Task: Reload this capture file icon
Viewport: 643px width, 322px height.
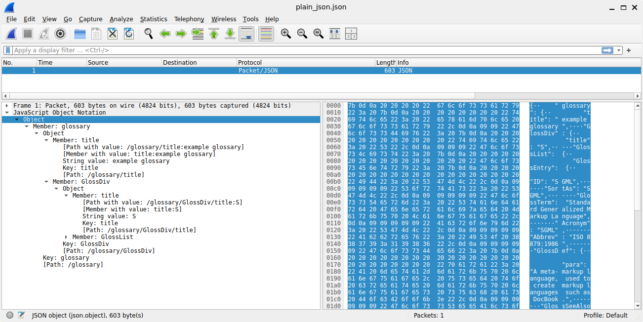Action: point(129,34)
